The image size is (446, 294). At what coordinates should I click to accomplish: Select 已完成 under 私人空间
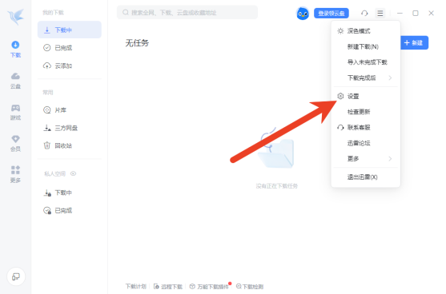pos(70,211)
